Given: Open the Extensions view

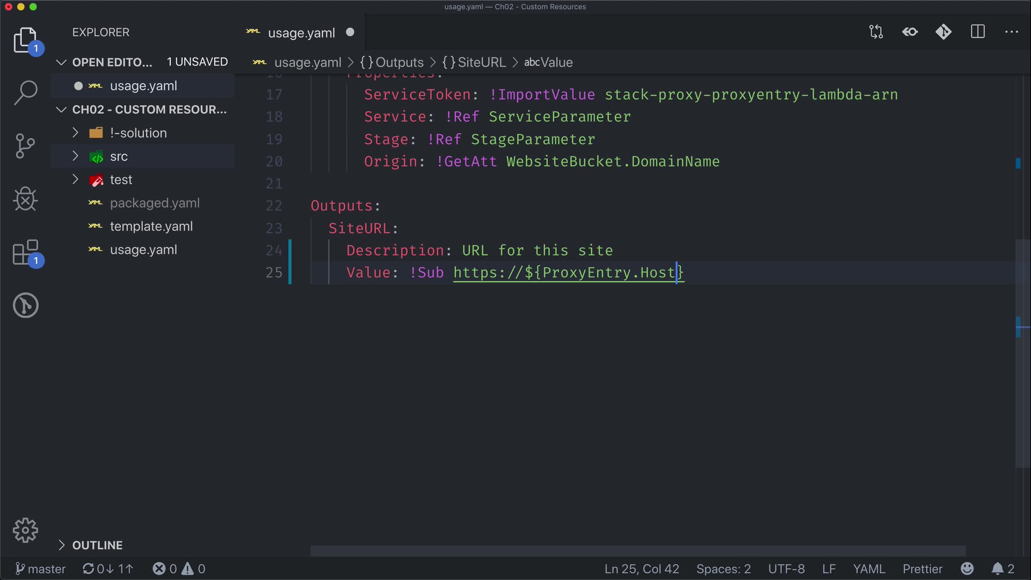Looking at the screenshot, I should tap(25, 252).
